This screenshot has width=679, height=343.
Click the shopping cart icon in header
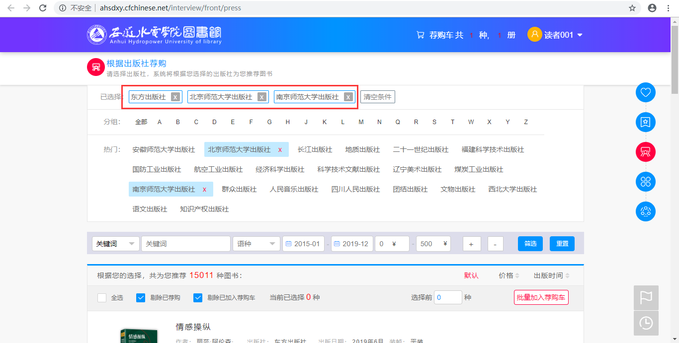[x=421, y=35]
